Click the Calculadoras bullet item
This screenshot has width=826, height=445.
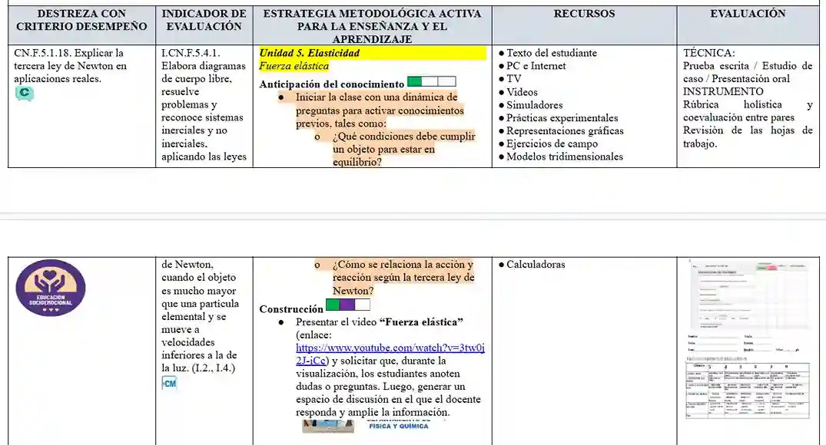536,265
